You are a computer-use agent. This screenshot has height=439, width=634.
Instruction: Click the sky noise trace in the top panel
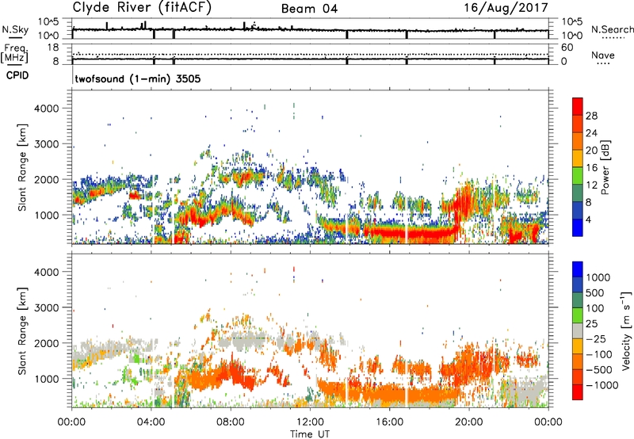(311, 29)
